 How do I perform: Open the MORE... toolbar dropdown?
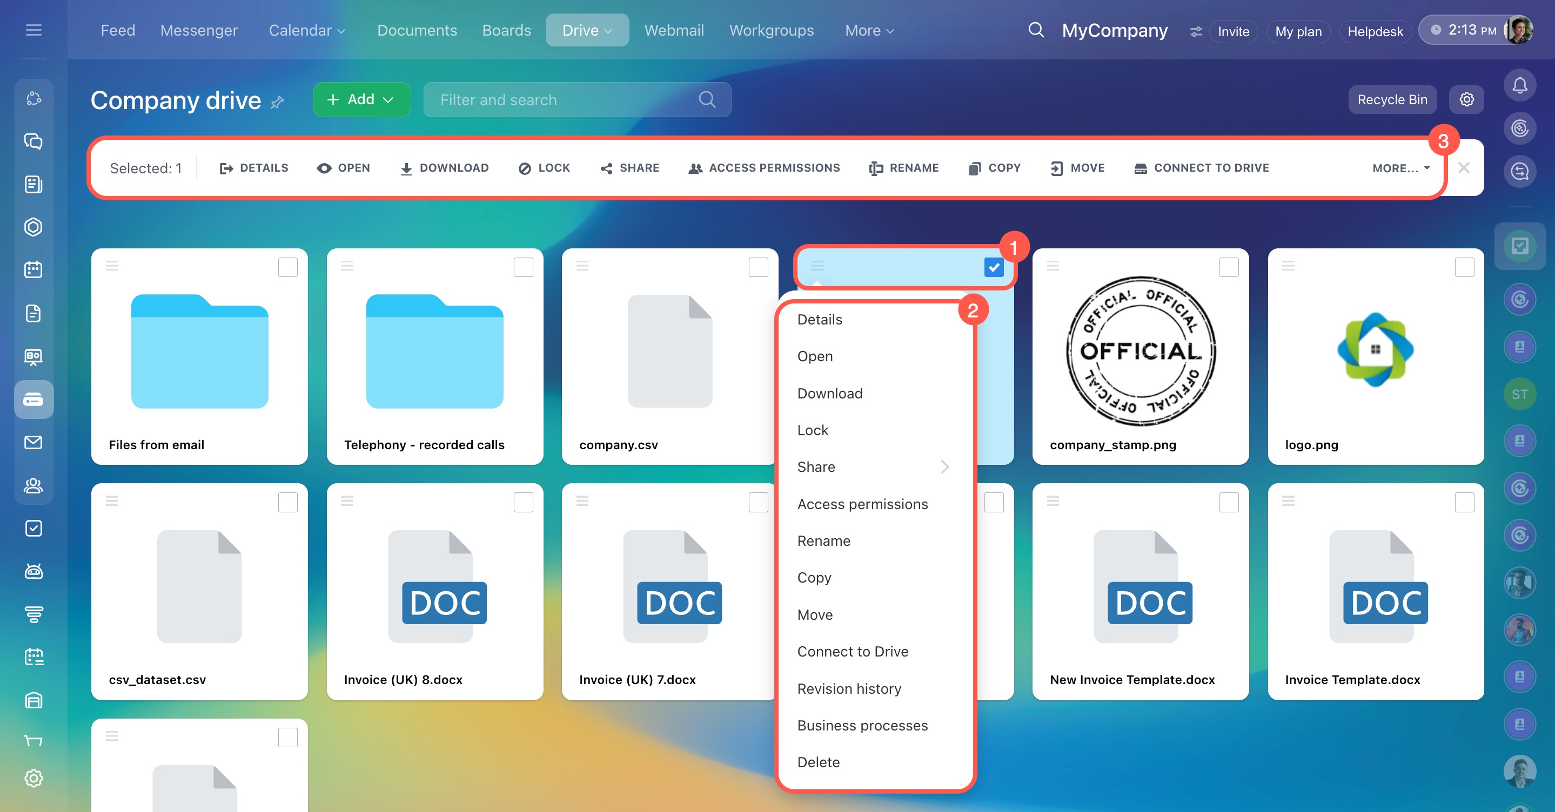1400,168
